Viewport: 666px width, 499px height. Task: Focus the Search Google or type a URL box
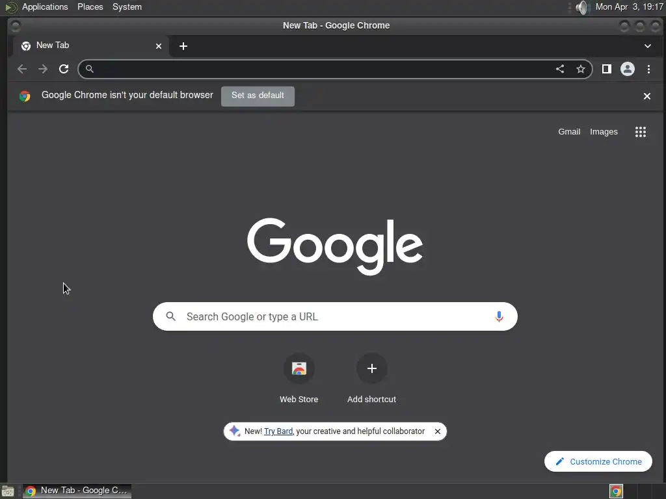pyautogui.click(x=335, y=316)
